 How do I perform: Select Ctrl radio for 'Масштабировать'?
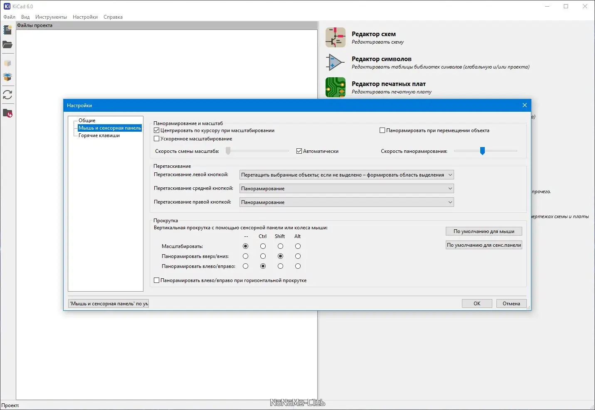coord(263,246)
